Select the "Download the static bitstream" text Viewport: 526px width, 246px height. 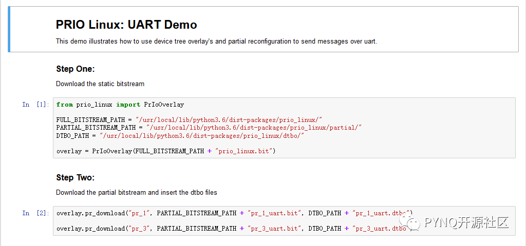coord(100,84)
